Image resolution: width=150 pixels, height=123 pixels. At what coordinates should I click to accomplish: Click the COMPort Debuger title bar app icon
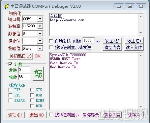pos(6,6)
